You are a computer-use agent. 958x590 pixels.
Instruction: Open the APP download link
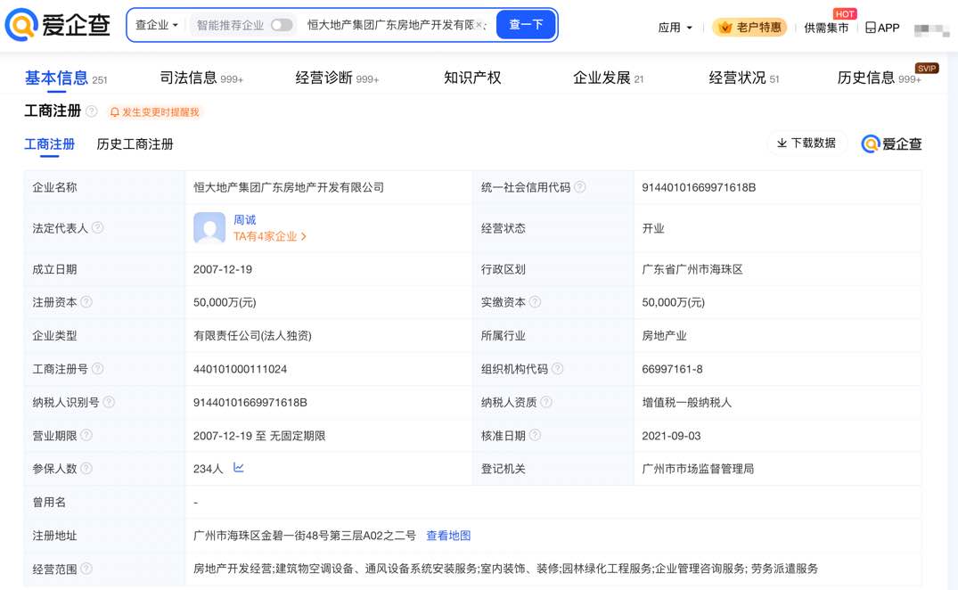[882, 28]
